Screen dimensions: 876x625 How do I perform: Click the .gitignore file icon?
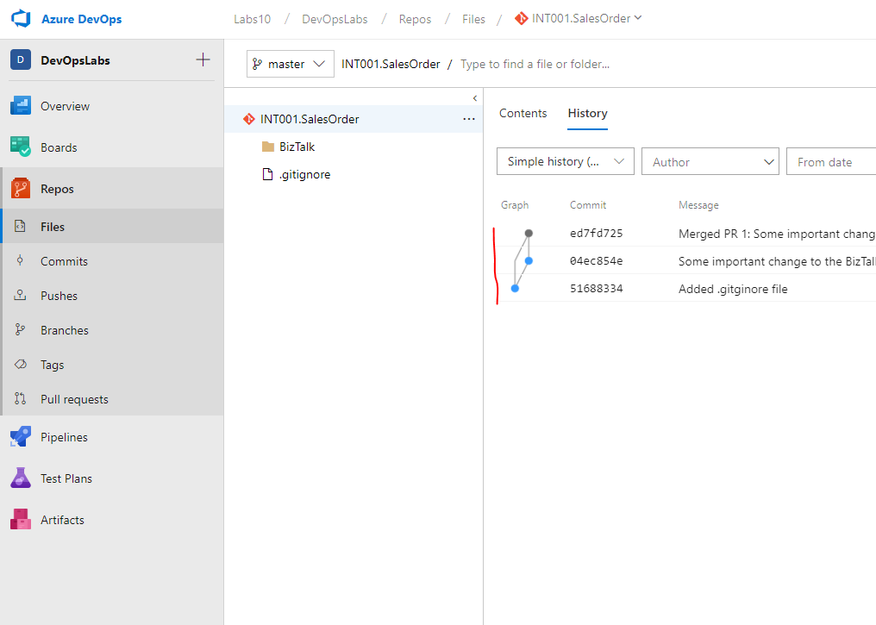pos(267,174)
